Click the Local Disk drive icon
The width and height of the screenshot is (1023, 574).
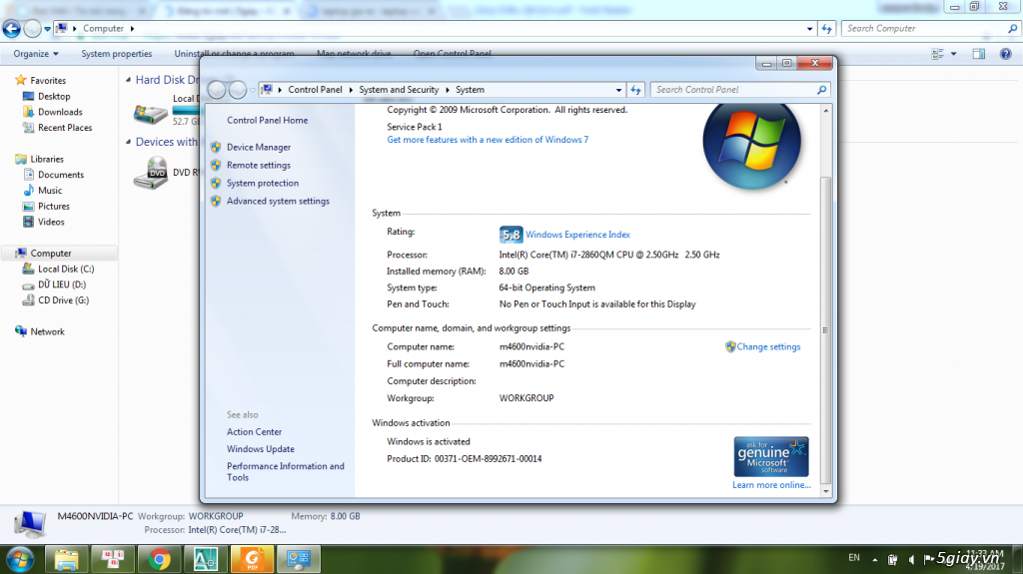pyautogui.click(x=151, y=114)
